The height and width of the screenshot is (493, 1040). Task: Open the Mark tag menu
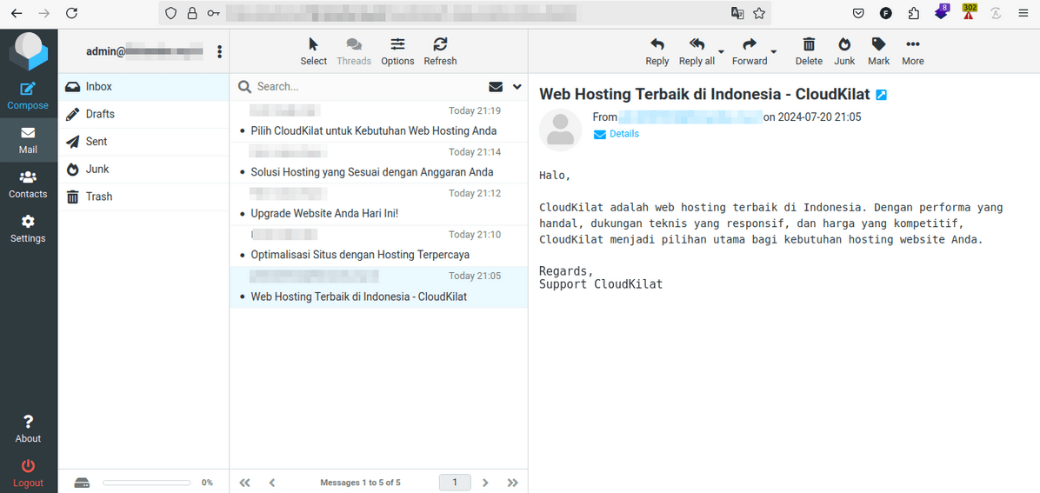(878, 51)
